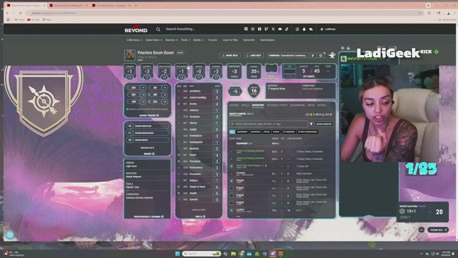Expand the Tools menu
The image size is (458, 258).
click(185, 40)
